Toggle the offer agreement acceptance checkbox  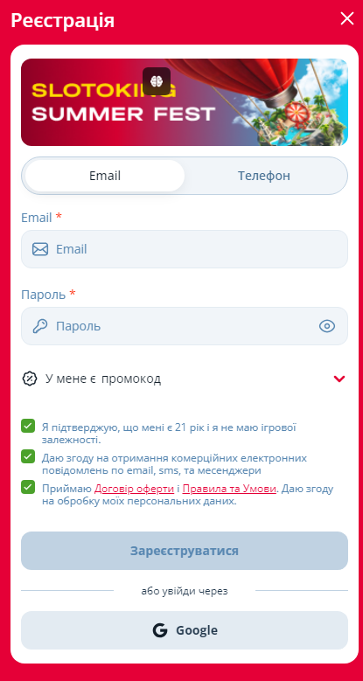(28, 487)
